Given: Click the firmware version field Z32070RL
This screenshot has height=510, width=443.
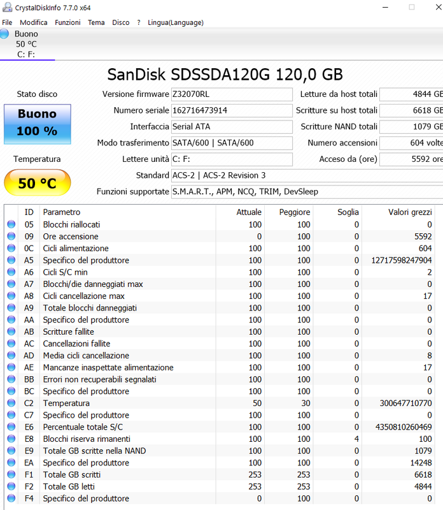Looking at the screenshot, I should tap(232, 94).
